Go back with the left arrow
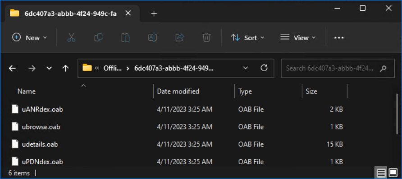 click(12, 68)
